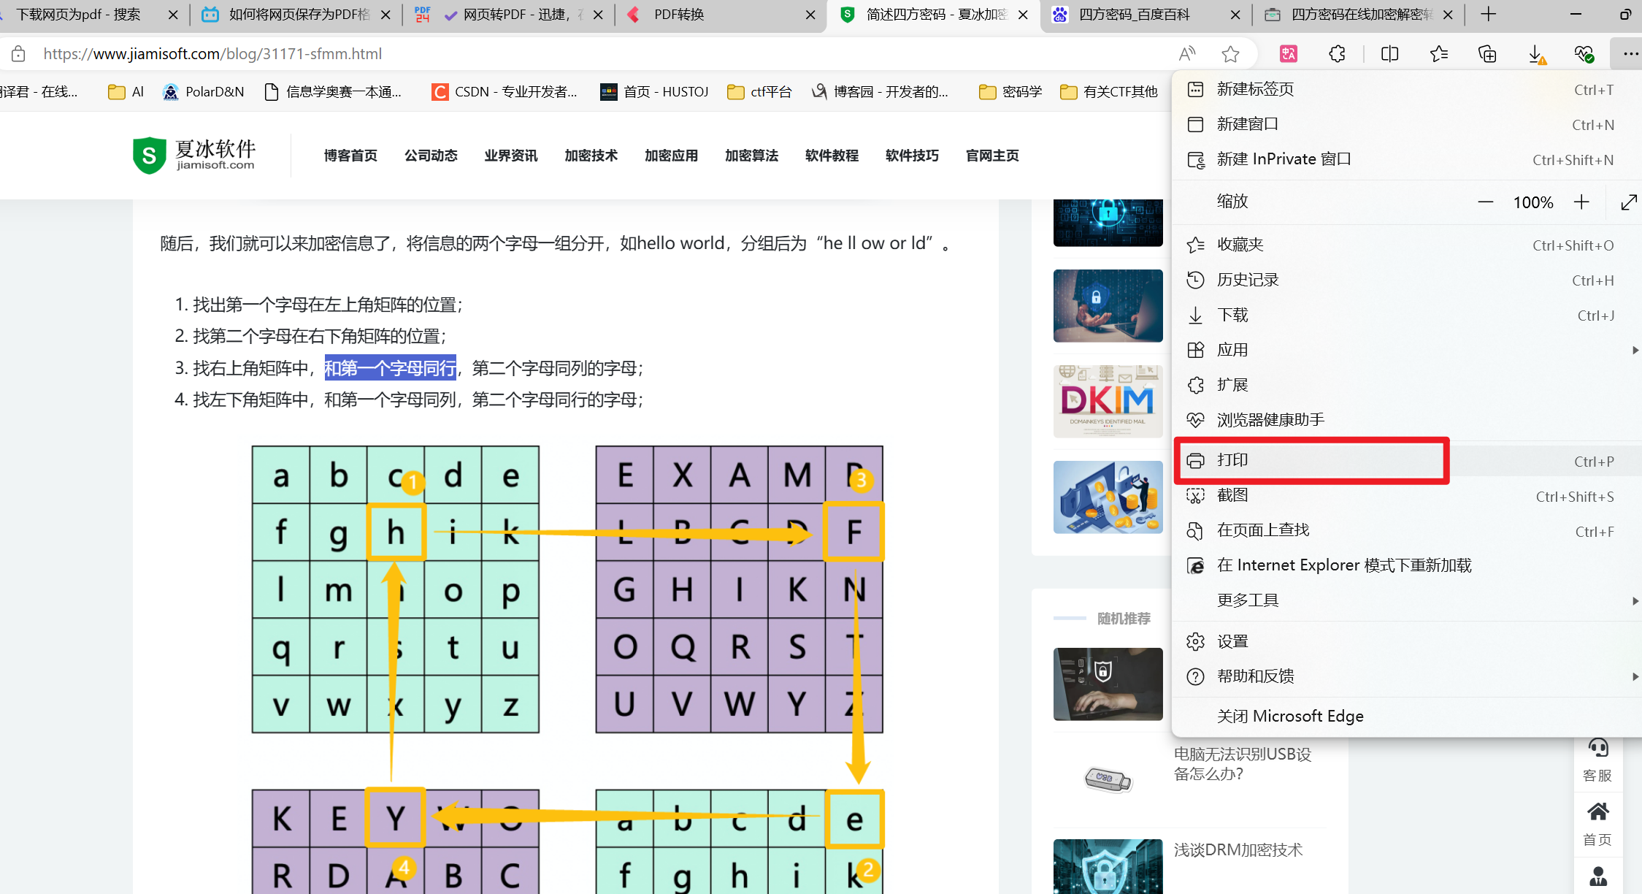The width and height of the screenshot is (1642, 894).
Task: Click the Read Aloud icon in address bar
Action: [1187, 53]
